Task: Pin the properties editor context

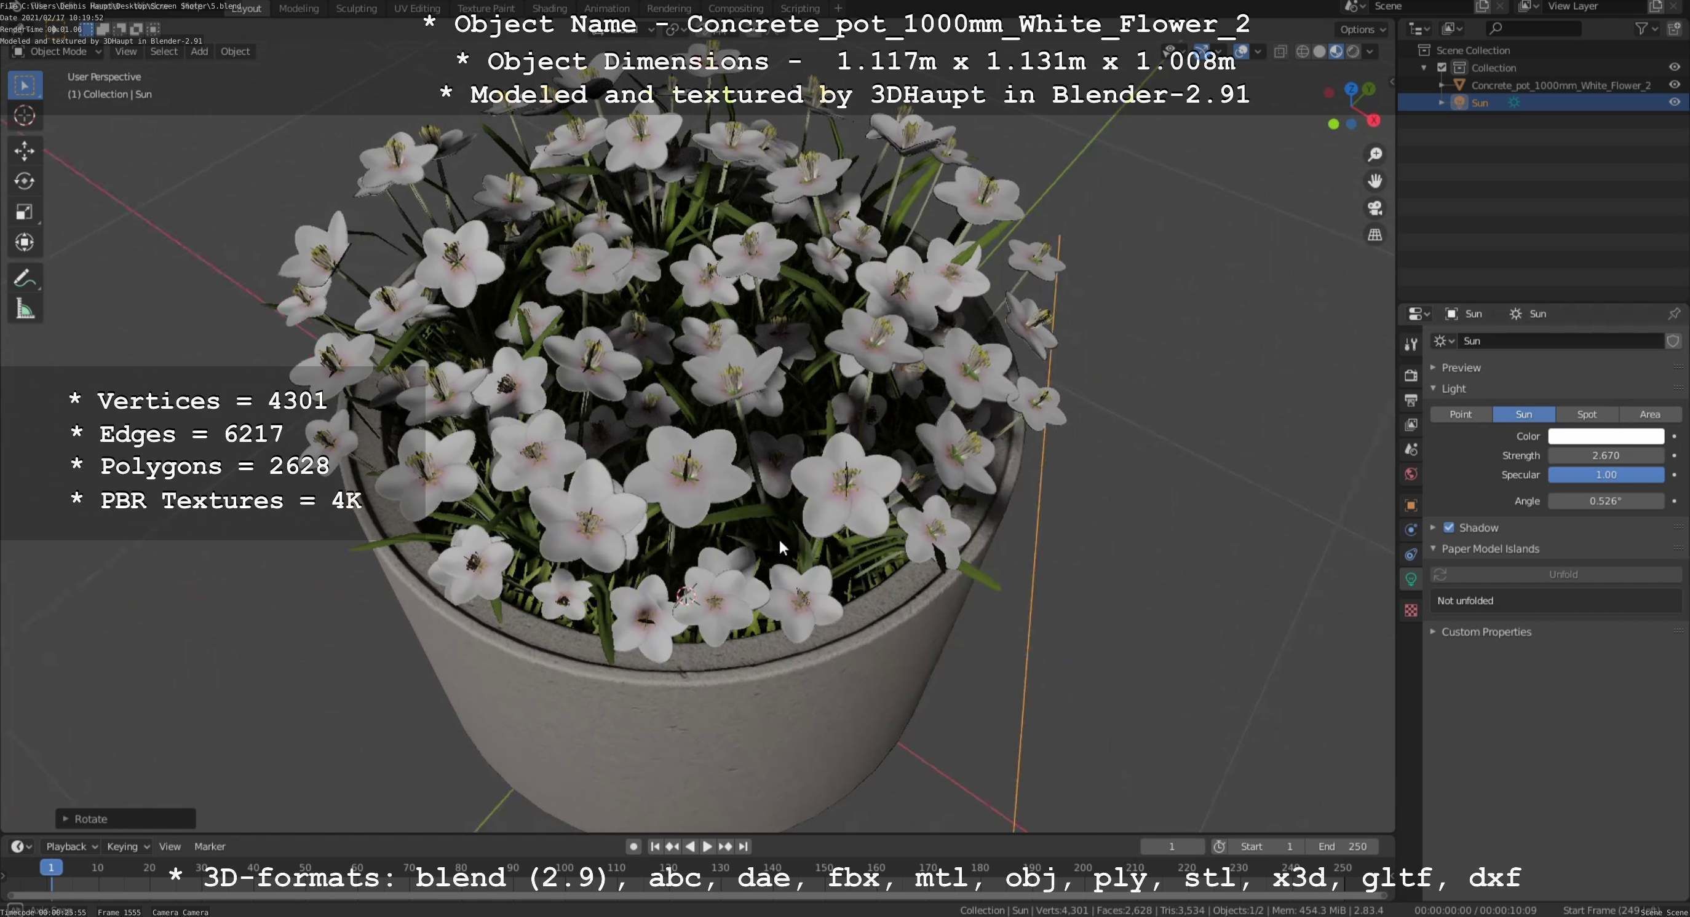Action: point(1673,313)
